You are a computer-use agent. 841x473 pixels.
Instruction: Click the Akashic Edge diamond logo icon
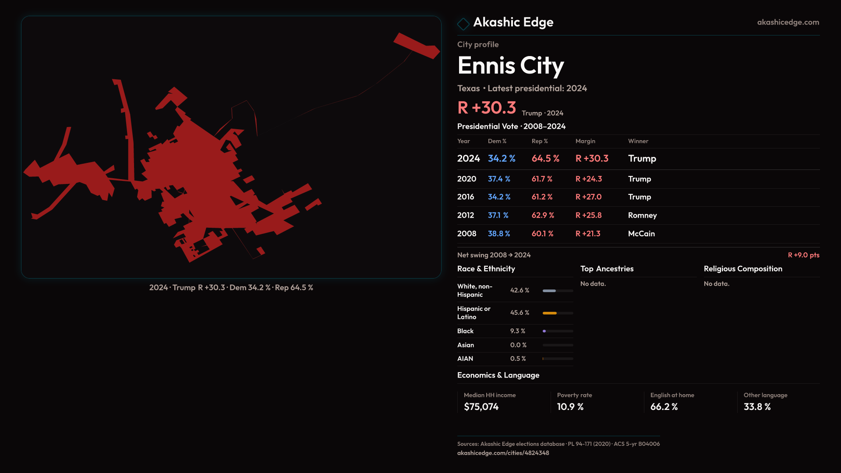463,24
